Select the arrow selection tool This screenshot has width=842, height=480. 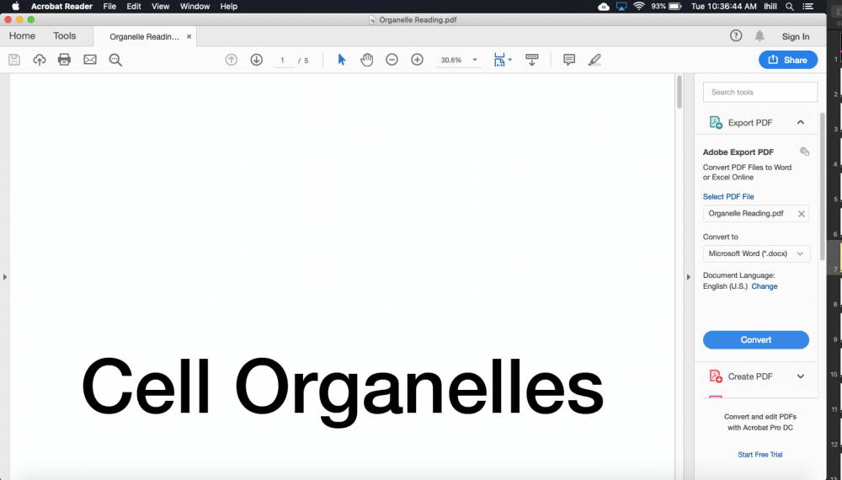(x=342, y=60)
